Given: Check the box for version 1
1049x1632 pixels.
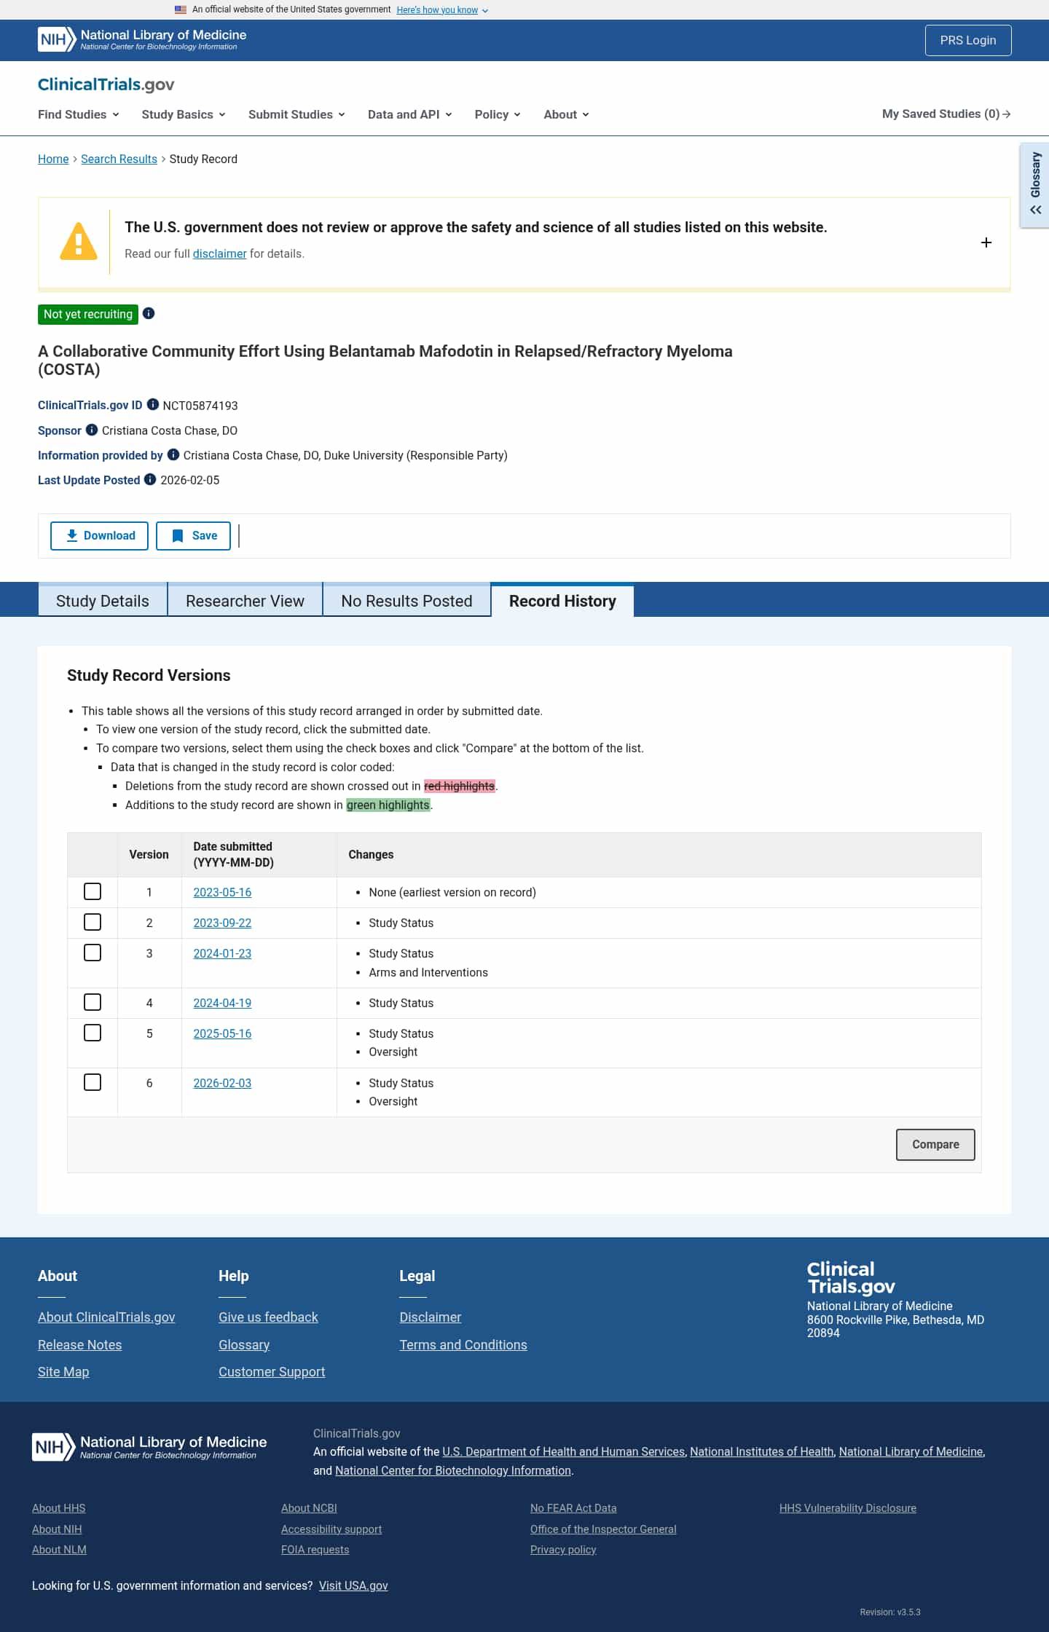Looking at the screenshot, I should [93, 891].
